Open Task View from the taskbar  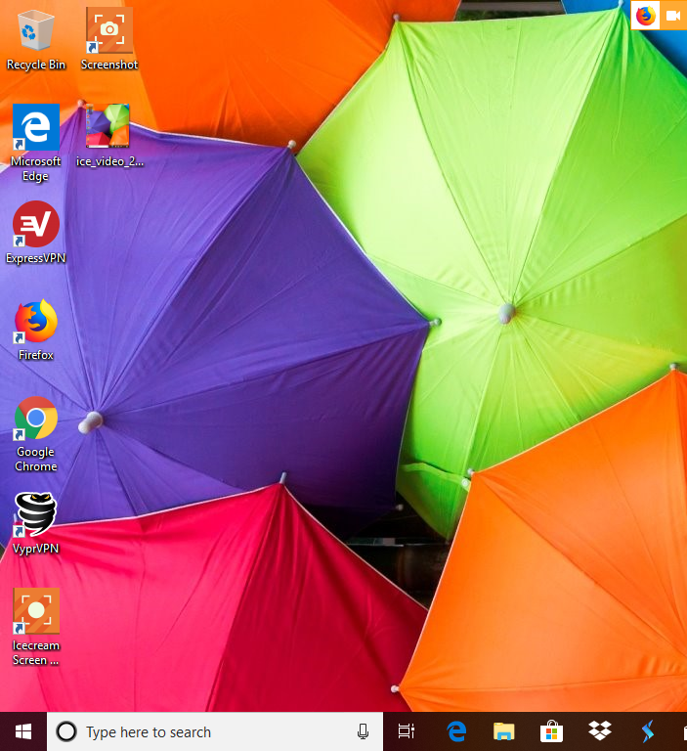pyautogui.click(x=407, y=731)
